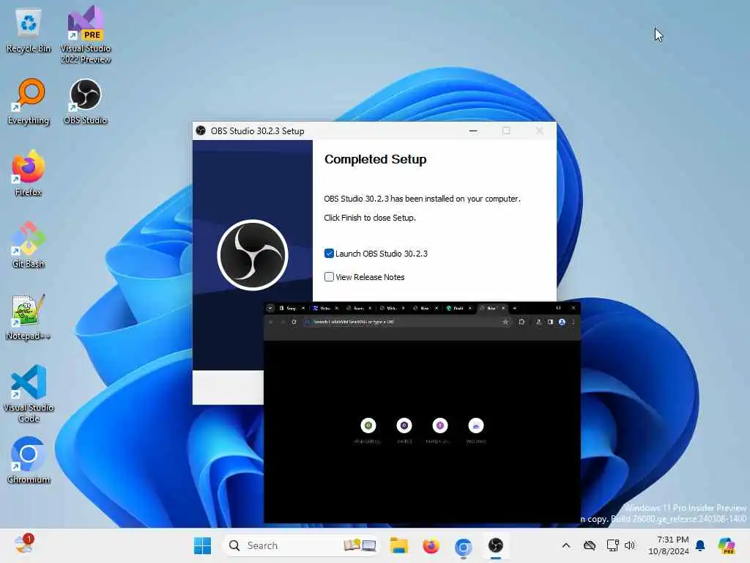Open the Copilot preview icon in taskbar
The height and width of the screenshot is (563, 750).
727,545
